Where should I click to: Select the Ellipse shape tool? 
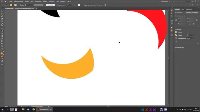2,21
